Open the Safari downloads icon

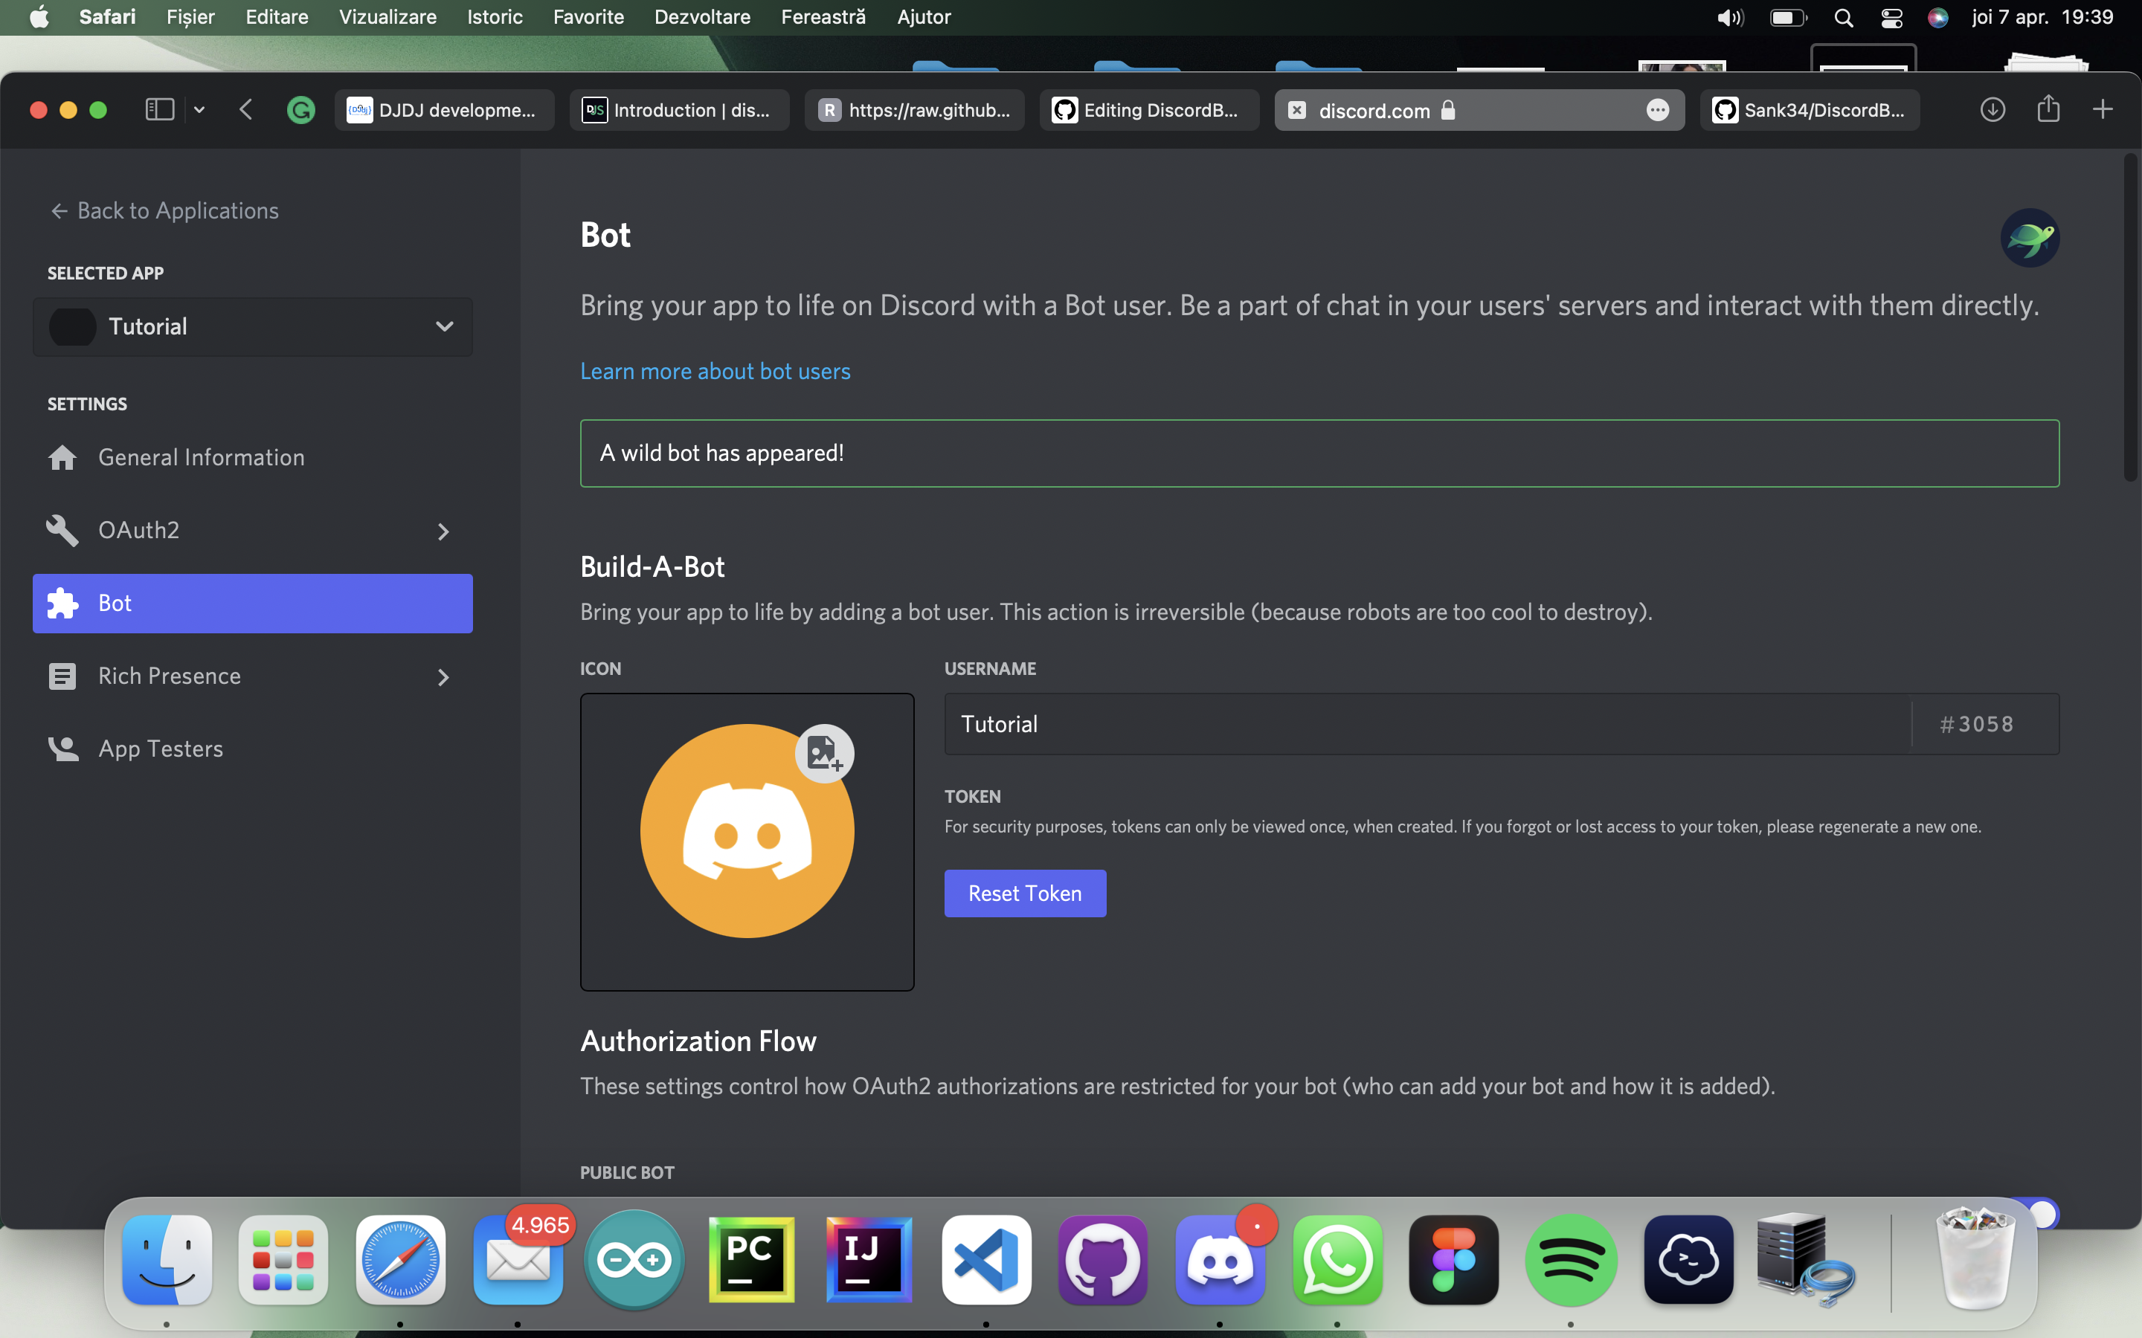(x=1993, y=110)
